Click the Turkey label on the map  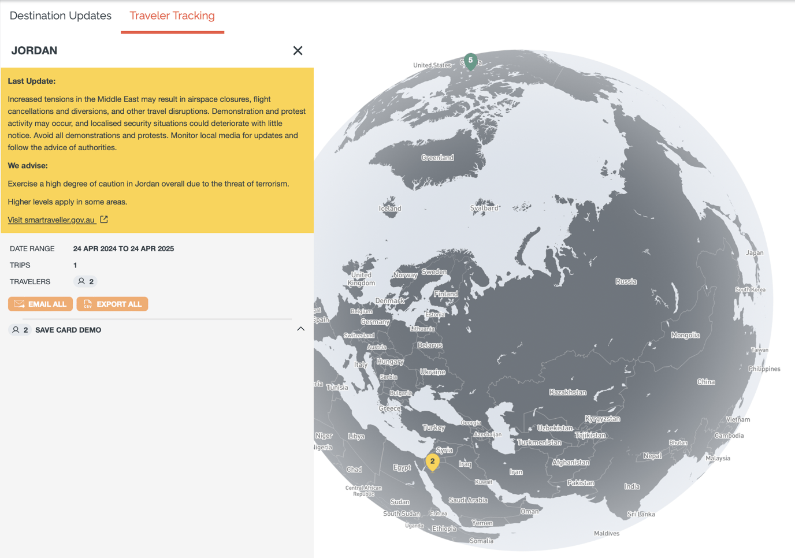433,428
